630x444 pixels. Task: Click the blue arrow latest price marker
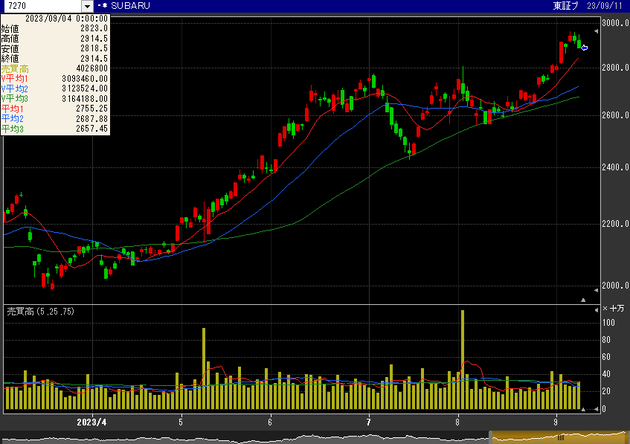coord(585,48)
